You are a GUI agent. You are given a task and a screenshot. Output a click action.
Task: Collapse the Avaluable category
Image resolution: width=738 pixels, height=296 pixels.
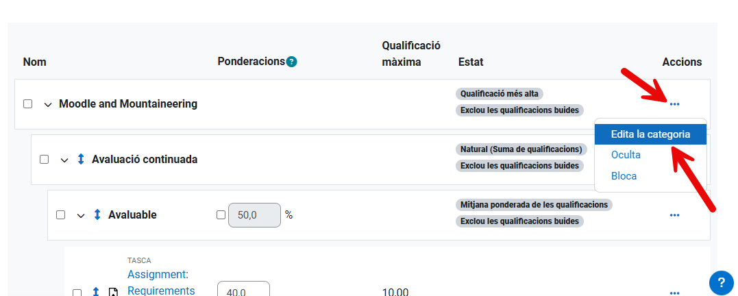[x=81, y=216]
